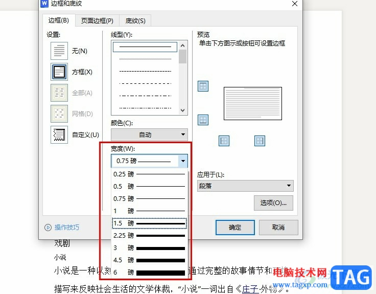Click the 取消 button
Screen dimensions: 376x294
(x=278, y=228)
